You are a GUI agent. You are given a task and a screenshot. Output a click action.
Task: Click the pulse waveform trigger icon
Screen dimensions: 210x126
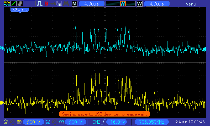point(40,3)
